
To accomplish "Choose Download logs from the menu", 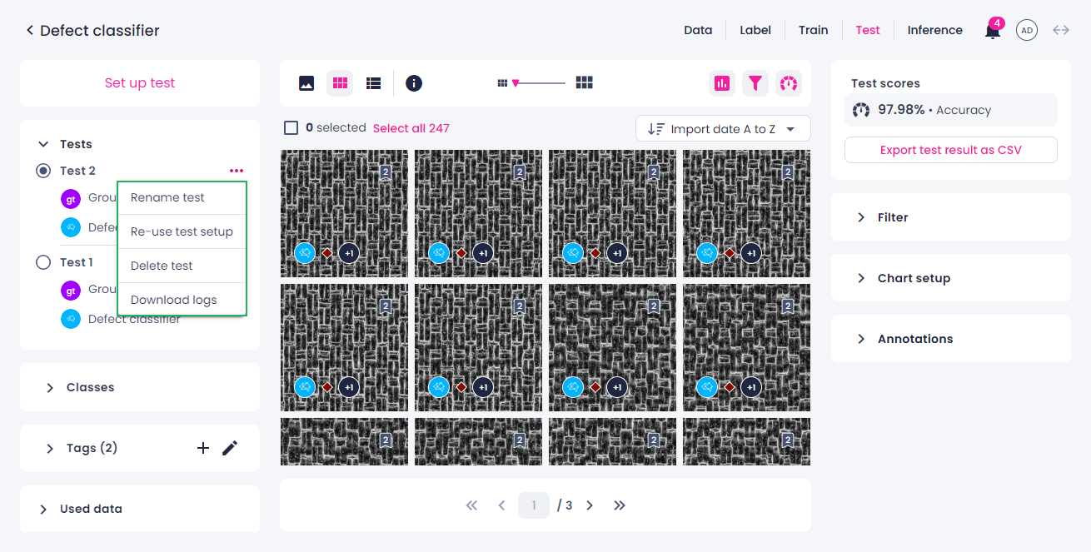I will coord(182,300).
